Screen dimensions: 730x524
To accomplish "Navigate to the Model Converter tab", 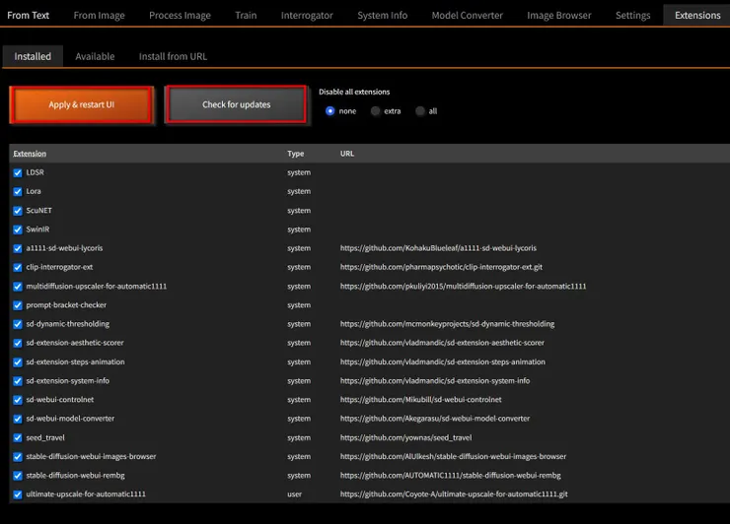I will [x=467, y=16].
